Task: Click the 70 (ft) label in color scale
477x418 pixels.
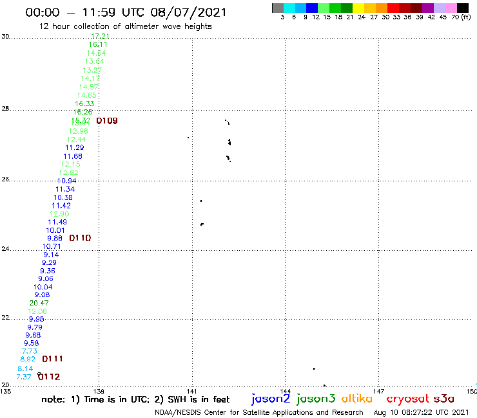Action: click(461, 17)
